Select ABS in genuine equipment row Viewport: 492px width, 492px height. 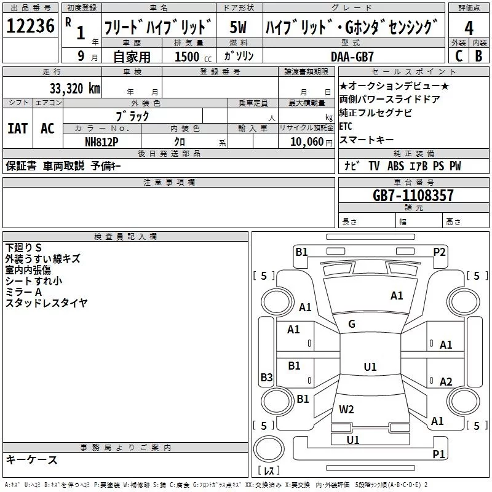point(396,165)
